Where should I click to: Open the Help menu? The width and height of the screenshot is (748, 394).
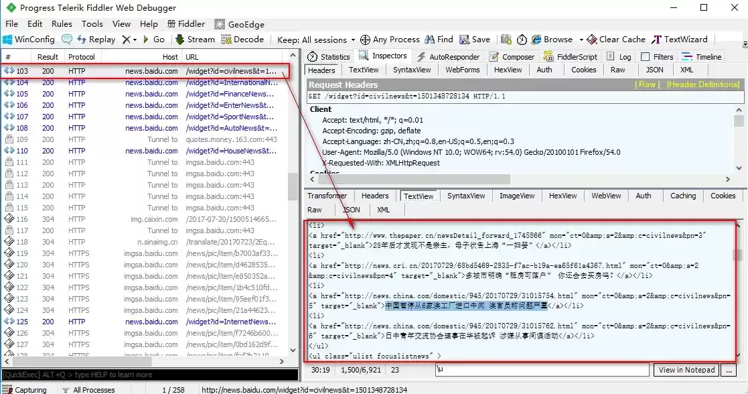pyautogui.click(x=149, y=24)
